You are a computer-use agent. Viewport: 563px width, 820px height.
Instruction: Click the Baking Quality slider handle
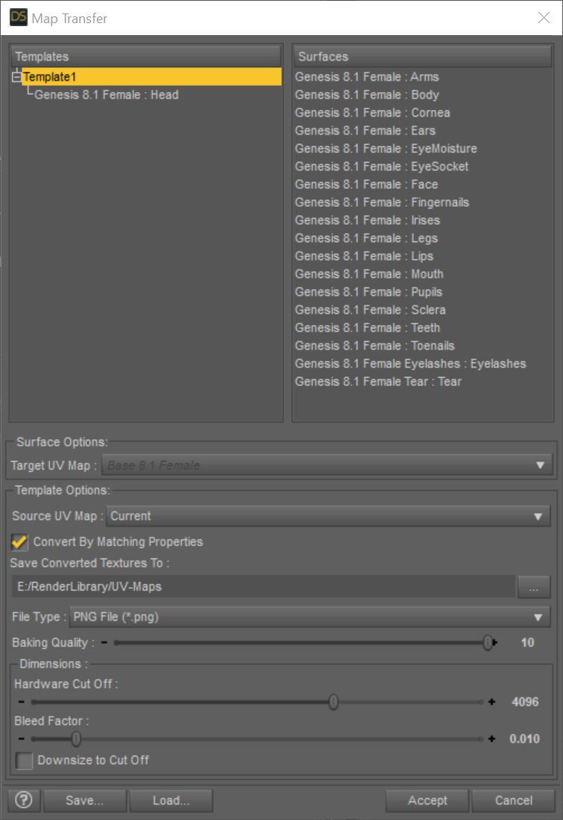pyautogui.click(x=488, y=643)
